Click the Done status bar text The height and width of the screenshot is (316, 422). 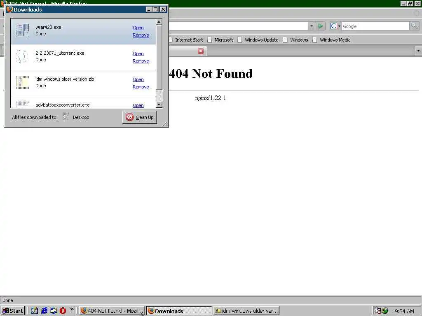pos(8,300)
